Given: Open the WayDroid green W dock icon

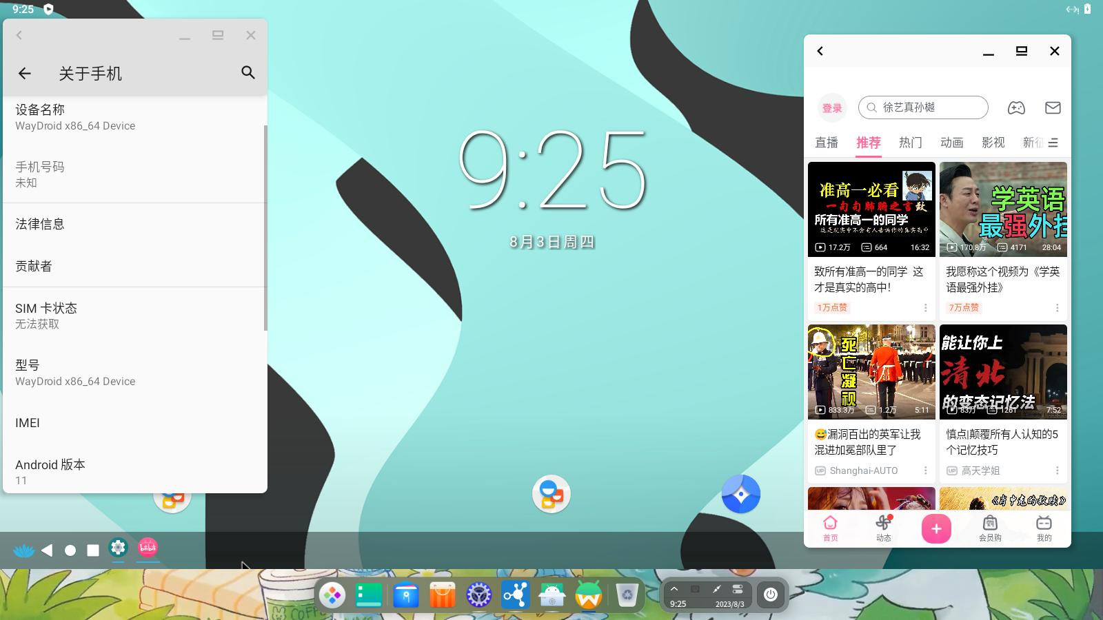Looking at the screenshot, I should tap(589, 595).
